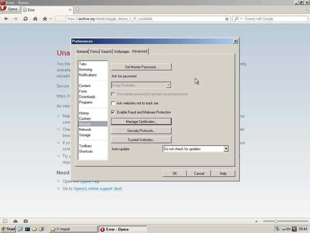Image resolution: width=310 pixels, height=233 pixels.
Task: Adjust the page zoom slider
Action: pos(276,221)
